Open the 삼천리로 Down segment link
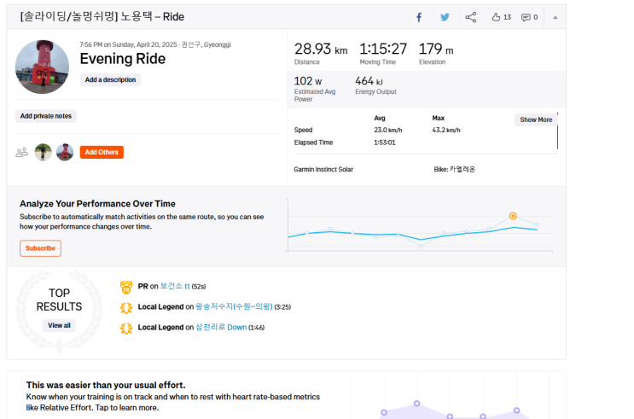The height and width of the screenshot is (419, 634). coord(221,327)
